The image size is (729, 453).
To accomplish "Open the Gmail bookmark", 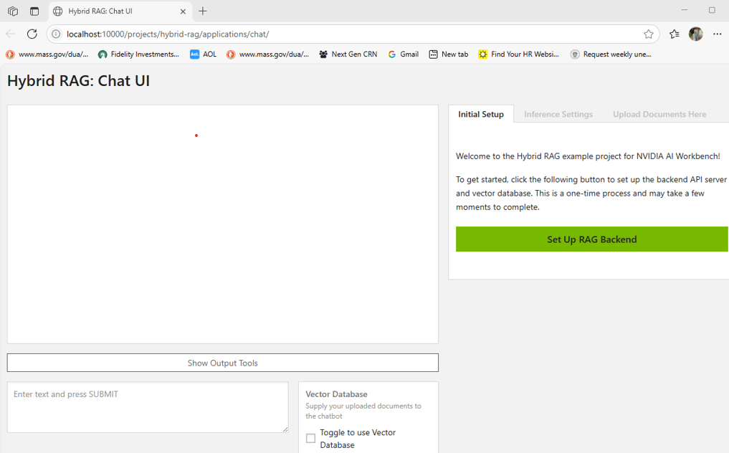I will point(403,54).
